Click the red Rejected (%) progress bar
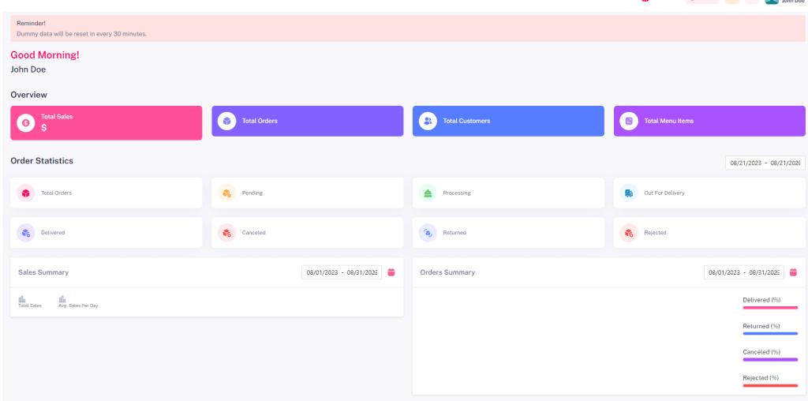This screenshot has height=401, width=808. (x=770, y=385)
